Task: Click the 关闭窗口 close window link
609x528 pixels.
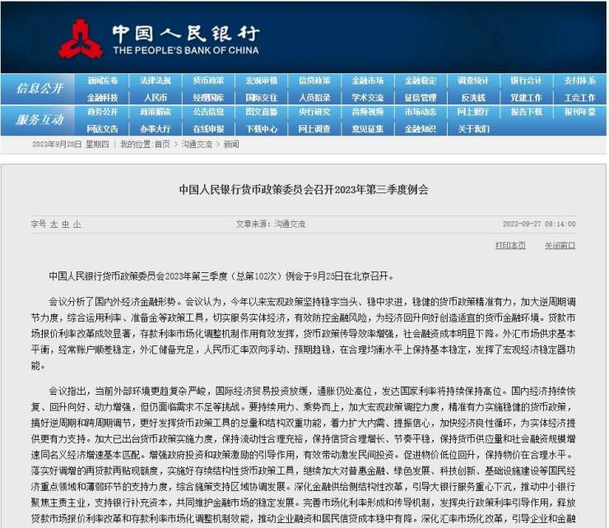Action: point(560,245)
